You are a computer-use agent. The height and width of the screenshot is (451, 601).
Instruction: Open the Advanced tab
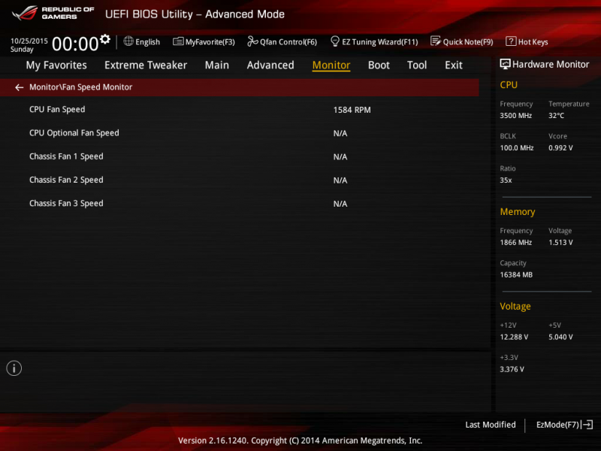[x=270, y=65]
